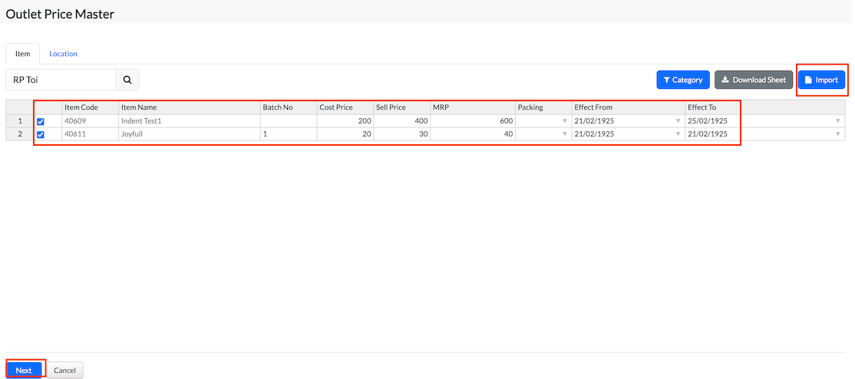Screen dimensions: 855x379
Task: Click the Sell Price column header
Action: pos(402,107)
